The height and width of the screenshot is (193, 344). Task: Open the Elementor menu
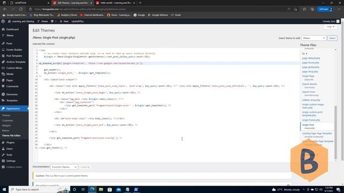12,94
